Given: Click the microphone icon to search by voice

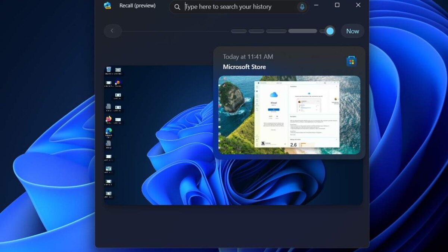Looking at the screenshot, I should pyautogui.click(x=302, y=7).
